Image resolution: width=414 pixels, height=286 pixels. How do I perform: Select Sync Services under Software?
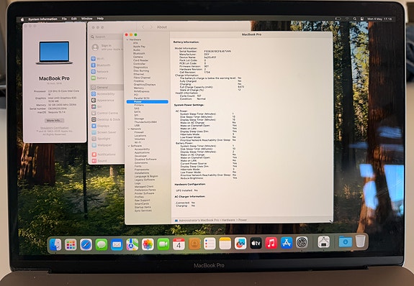click(x=143, y=211)
